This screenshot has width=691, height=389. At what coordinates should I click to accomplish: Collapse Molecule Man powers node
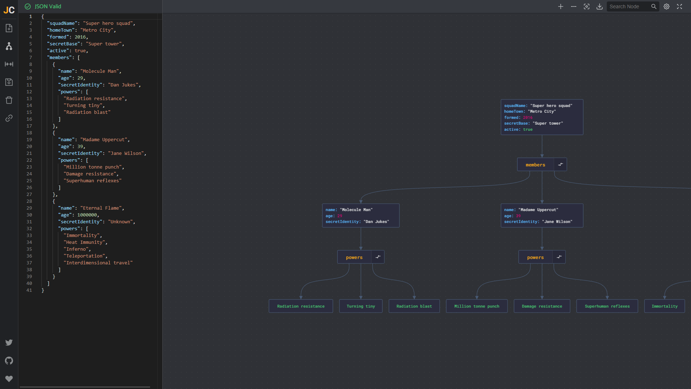coord(378,257)
